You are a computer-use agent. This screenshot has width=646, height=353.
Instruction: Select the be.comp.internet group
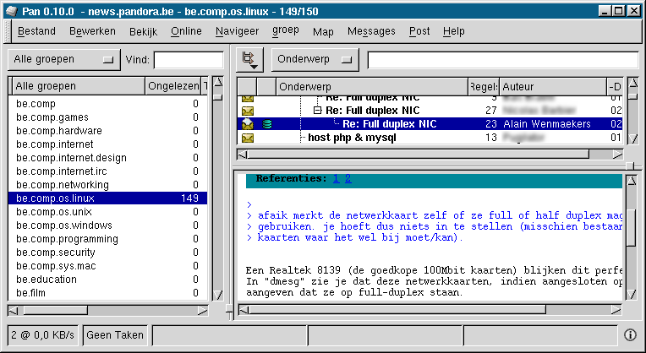click(x=107, y=144)
